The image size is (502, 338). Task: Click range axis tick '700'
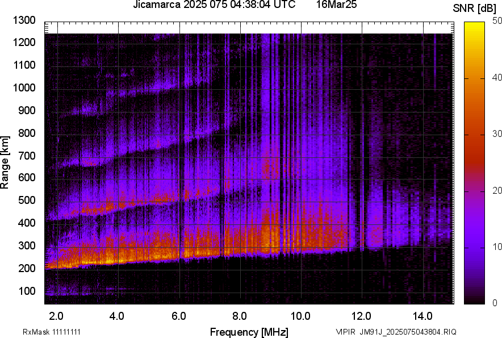coord(27,156)
